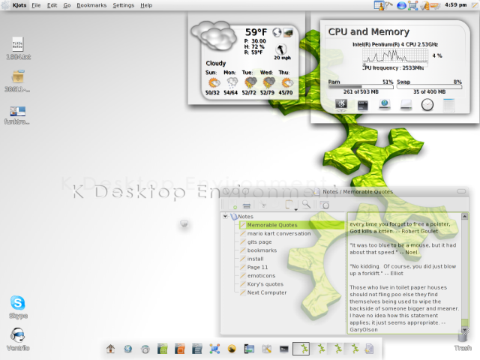Click the network globe icon in CPU widget

tap(385, 104)
